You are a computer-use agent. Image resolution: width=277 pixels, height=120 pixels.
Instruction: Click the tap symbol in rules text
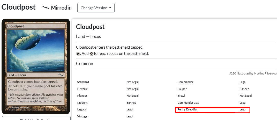(78, 54)
